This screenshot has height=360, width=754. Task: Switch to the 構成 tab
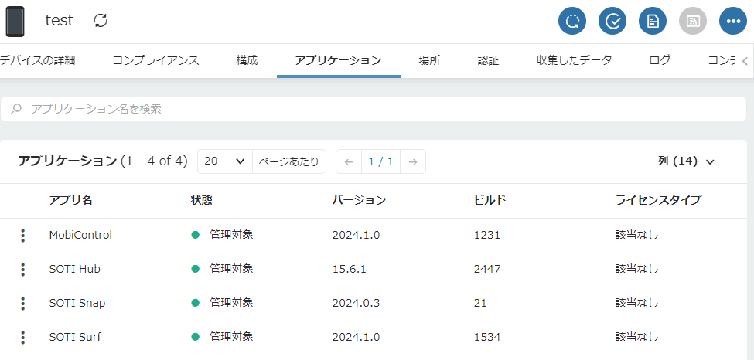pyautogui.click(x=247, y=60)
